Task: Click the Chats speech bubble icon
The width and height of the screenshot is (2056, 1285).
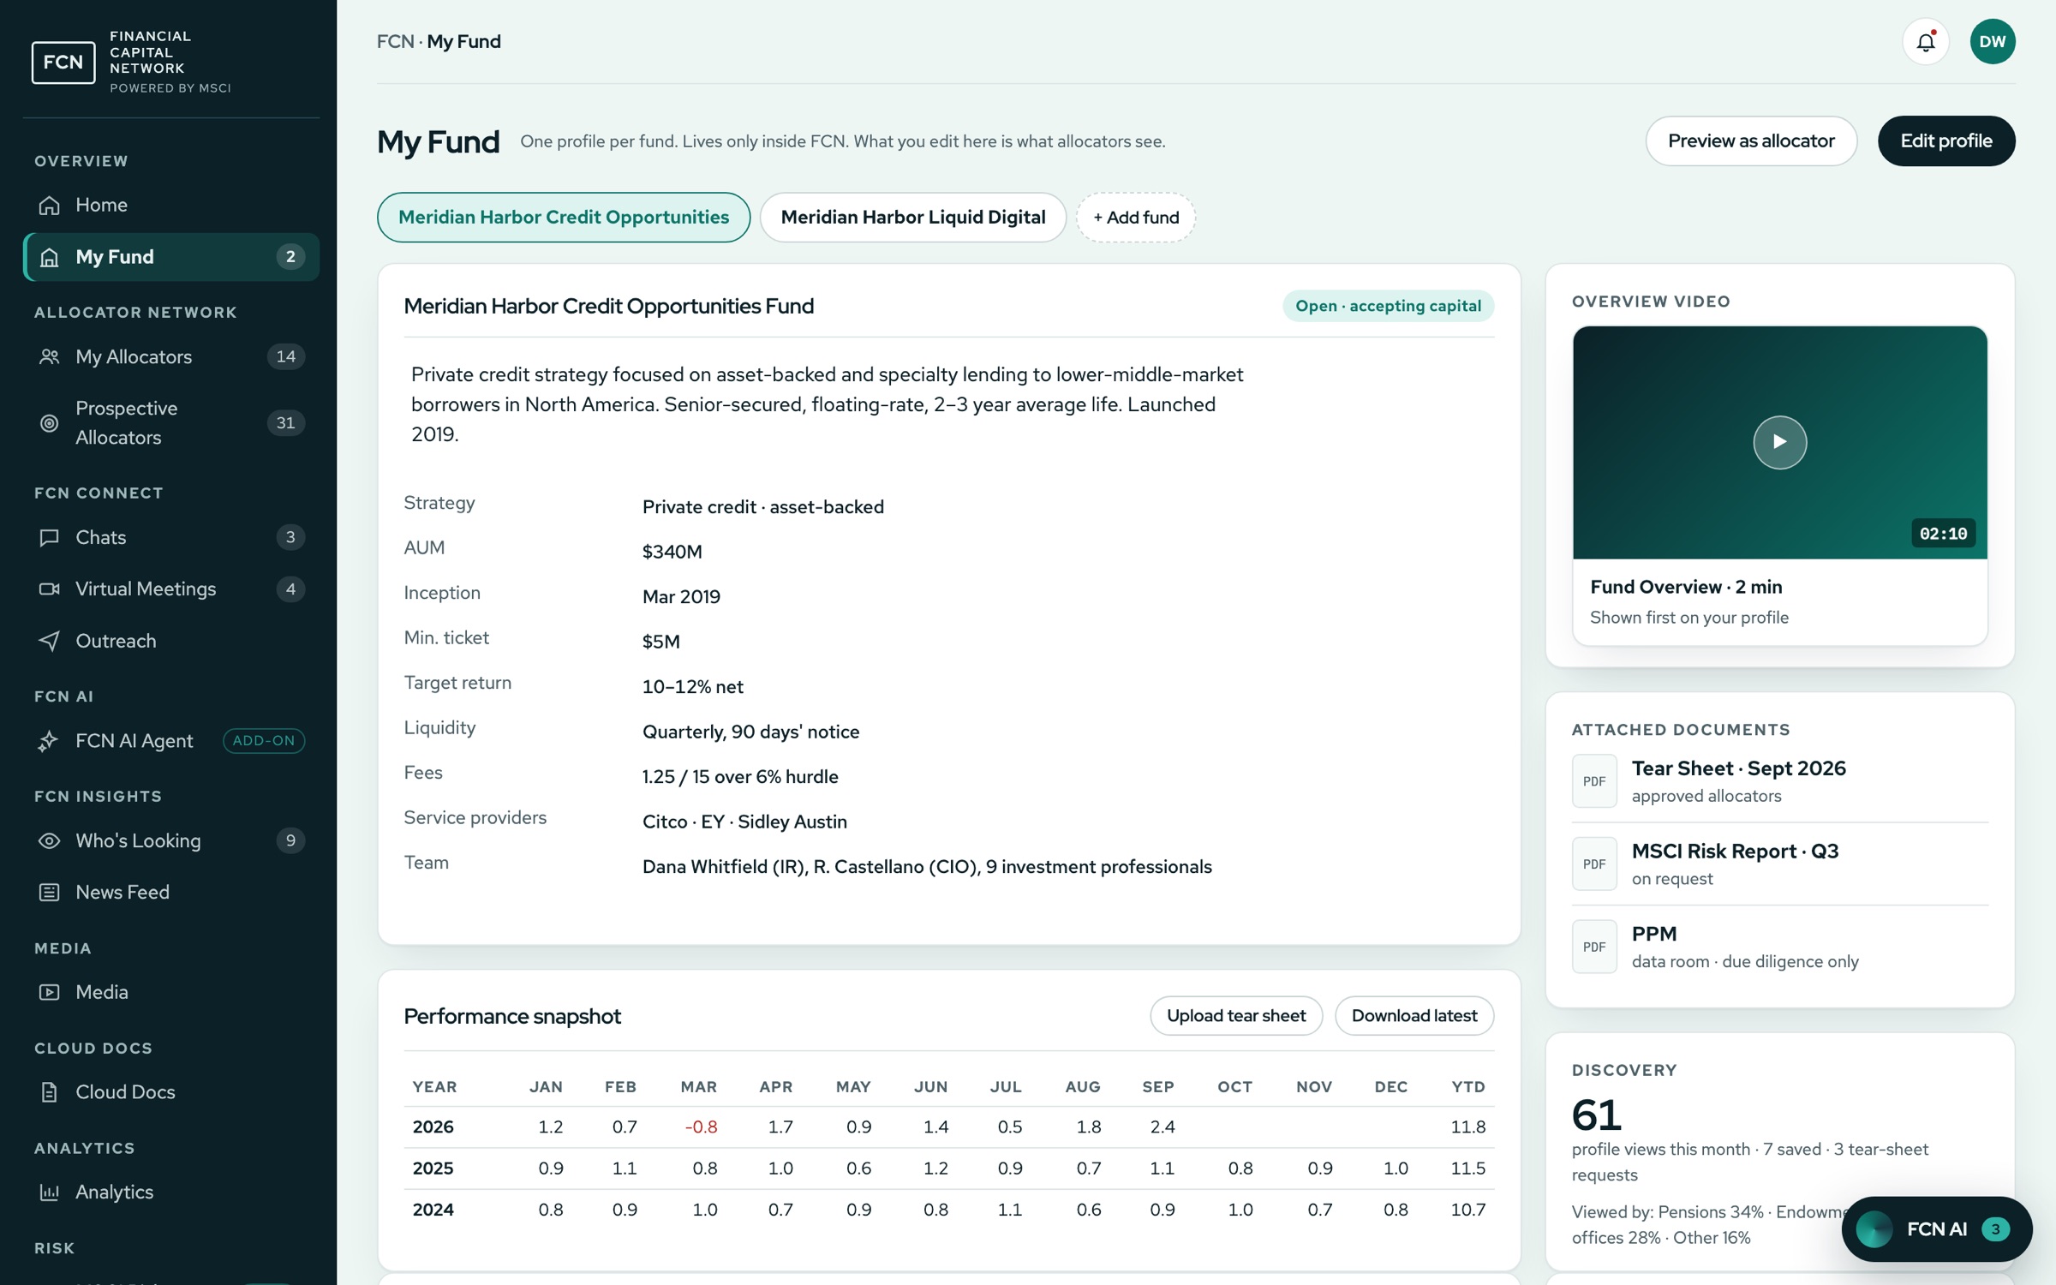Action: (50, 537)
